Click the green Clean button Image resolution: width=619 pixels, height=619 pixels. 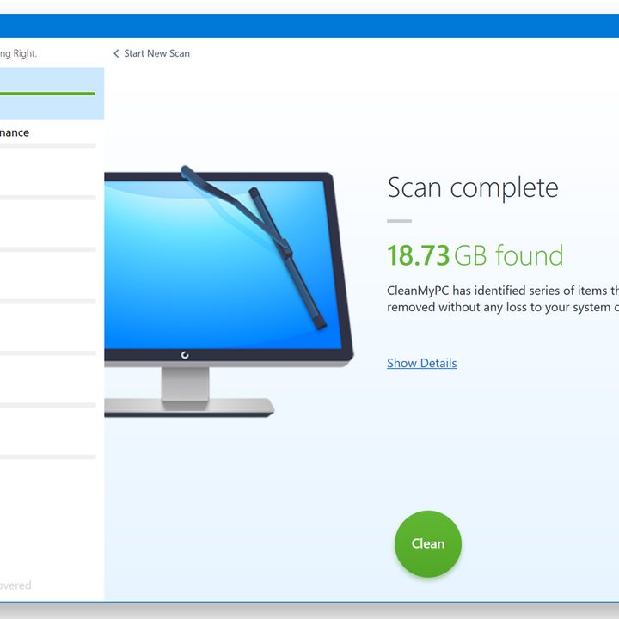pyautogui.click(x=428, y=543)
